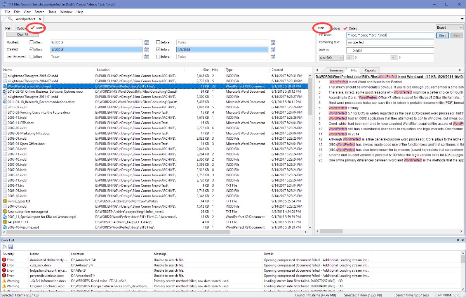The width and height of the screenshot is (466, 298).
Task: Click the greater-than size button
Action: point(349,58)
